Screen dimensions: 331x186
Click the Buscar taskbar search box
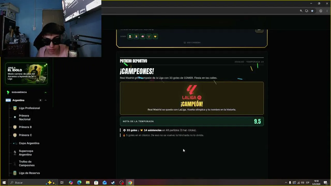tap(33, 183)
